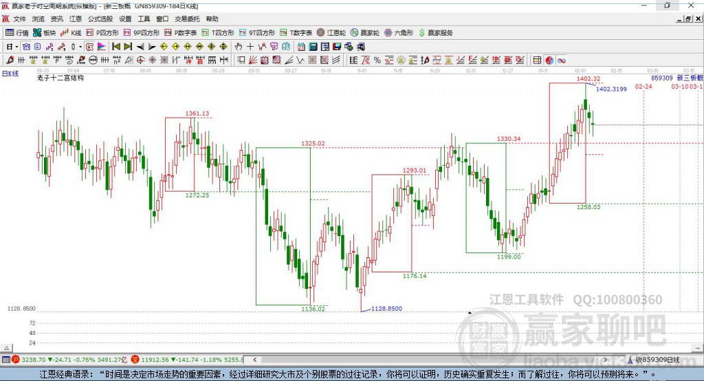Open the 9P四方形 tool

click(142, 33)
